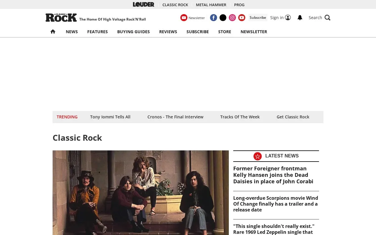
Task: Click the Louder logo in top bar
Action: (143, 4)
